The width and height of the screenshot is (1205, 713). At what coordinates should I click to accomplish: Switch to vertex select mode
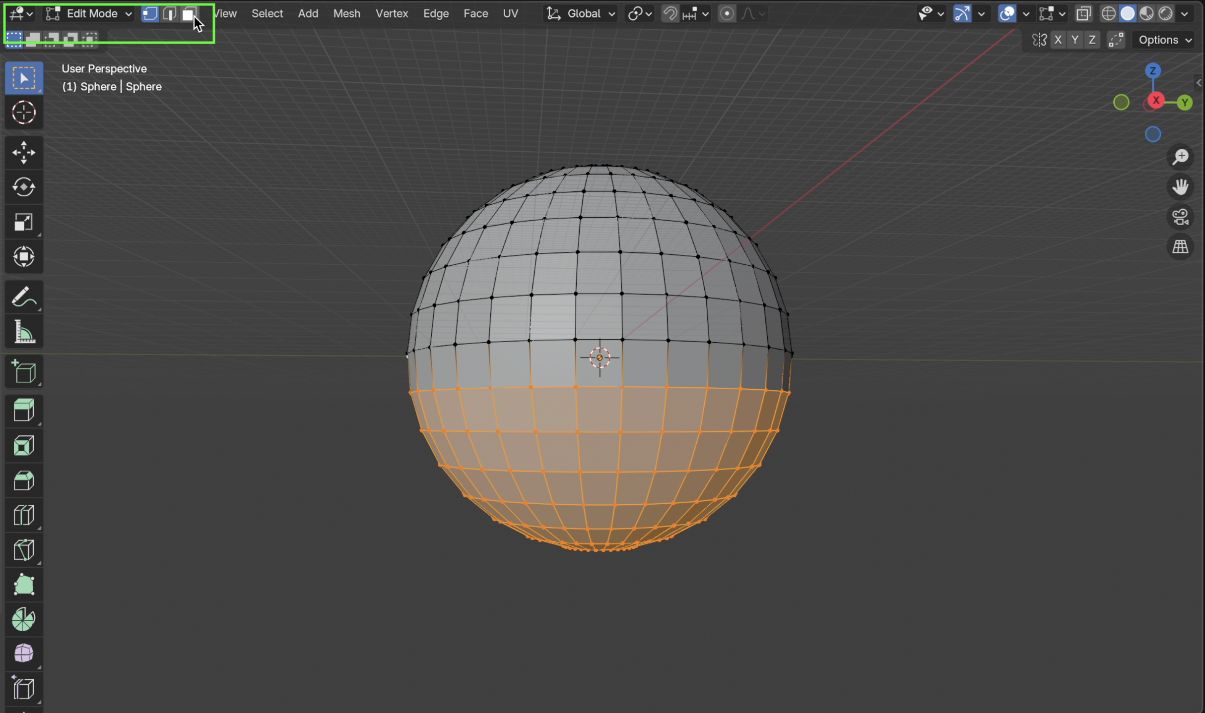(x=150, y=13)
